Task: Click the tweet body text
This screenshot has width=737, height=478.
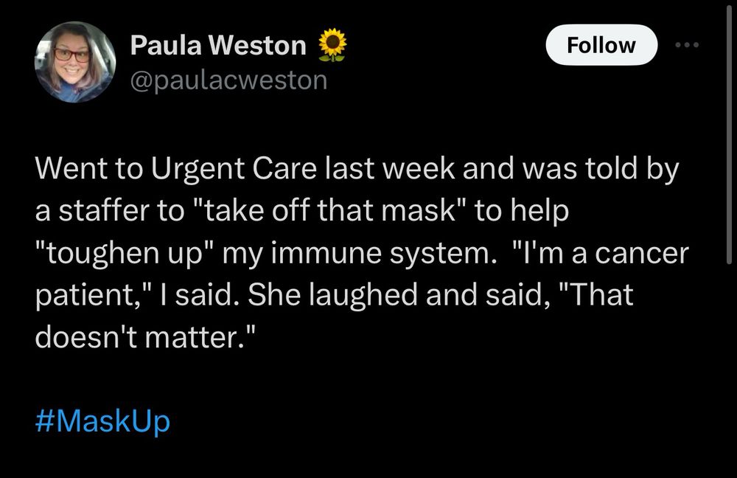Action: (x=361, y=251)
